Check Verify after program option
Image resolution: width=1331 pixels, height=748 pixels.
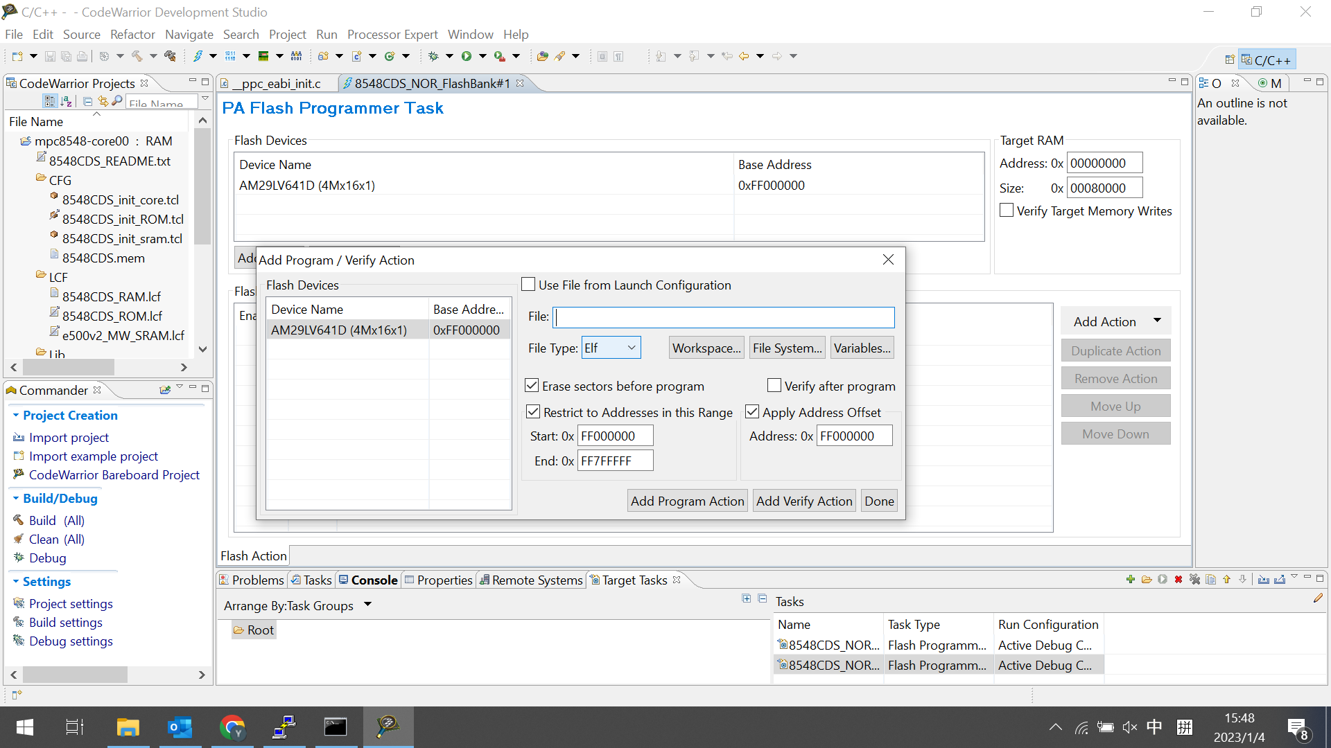click(774, 386)
